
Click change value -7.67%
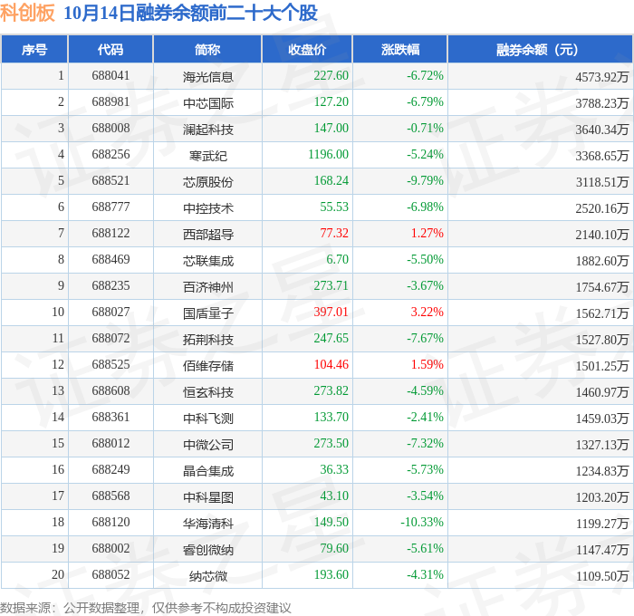point(425,339)
